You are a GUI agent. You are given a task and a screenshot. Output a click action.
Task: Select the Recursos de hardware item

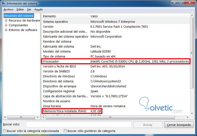tap(24, 20)
